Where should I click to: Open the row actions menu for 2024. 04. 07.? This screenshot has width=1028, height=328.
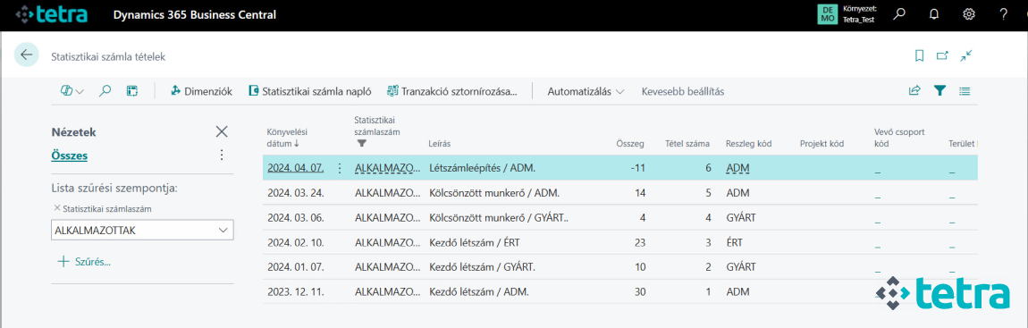[339, 168]
